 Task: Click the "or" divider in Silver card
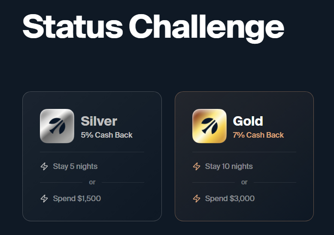(92, 182)
